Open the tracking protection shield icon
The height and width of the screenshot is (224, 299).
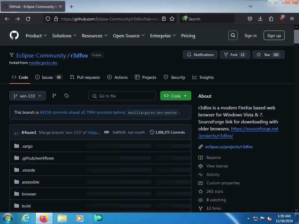pos(48,19)
